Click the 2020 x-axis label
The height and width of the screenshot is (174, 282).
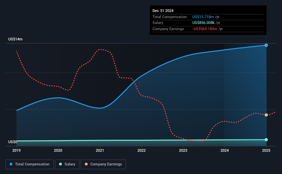58,150
